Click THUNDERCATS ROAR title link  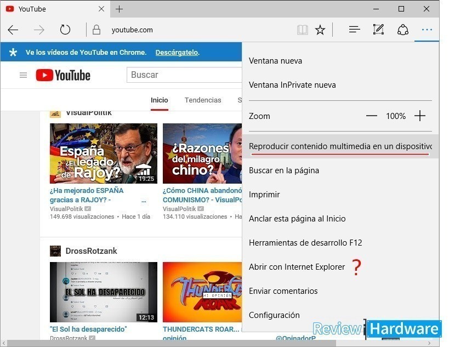(201, 329)
